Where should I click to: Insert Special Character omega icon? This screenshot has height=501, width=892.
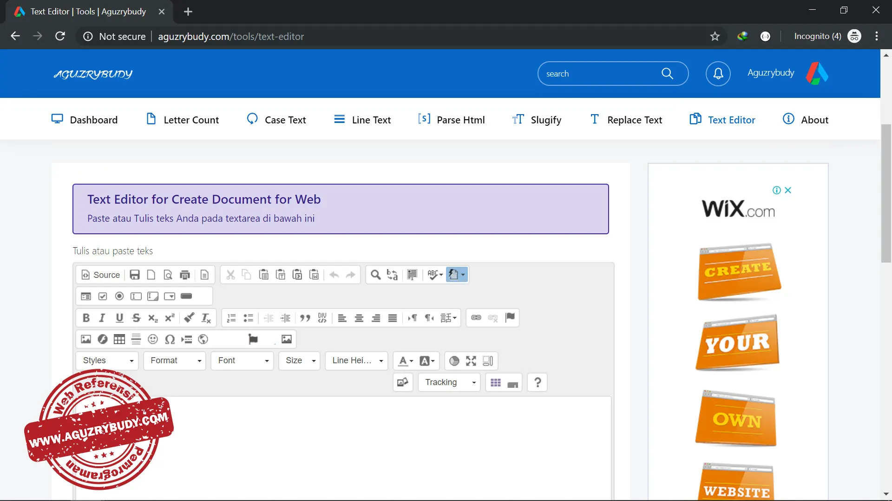170,339
